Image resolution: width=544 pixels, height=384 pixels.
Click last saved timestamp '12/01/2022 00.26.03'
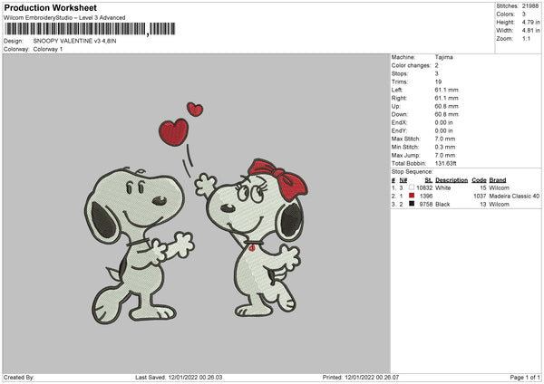pos(195,378)
